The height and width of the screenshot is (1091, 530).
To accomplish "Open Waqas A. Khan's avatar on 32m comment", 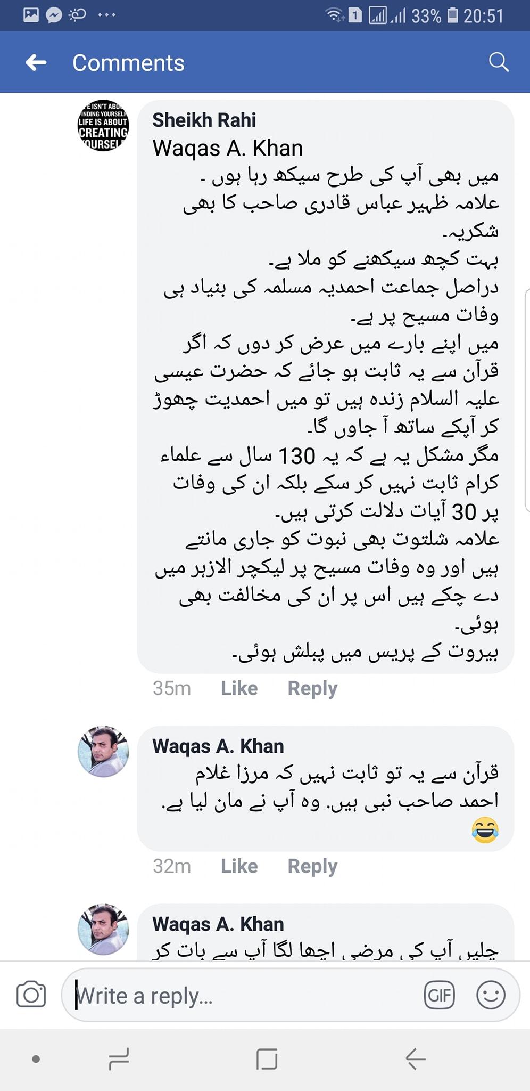I will (x=103, y=752).
